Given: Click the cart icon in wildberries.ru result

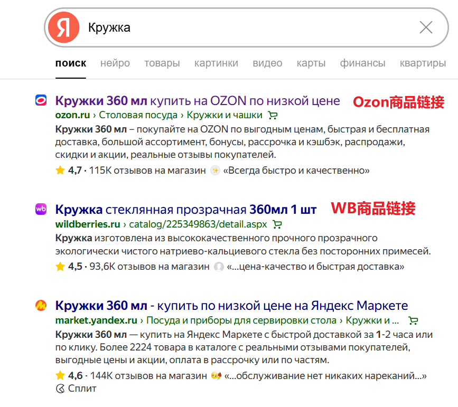Looking at the screenshot, I should click(x=277, y=224).
